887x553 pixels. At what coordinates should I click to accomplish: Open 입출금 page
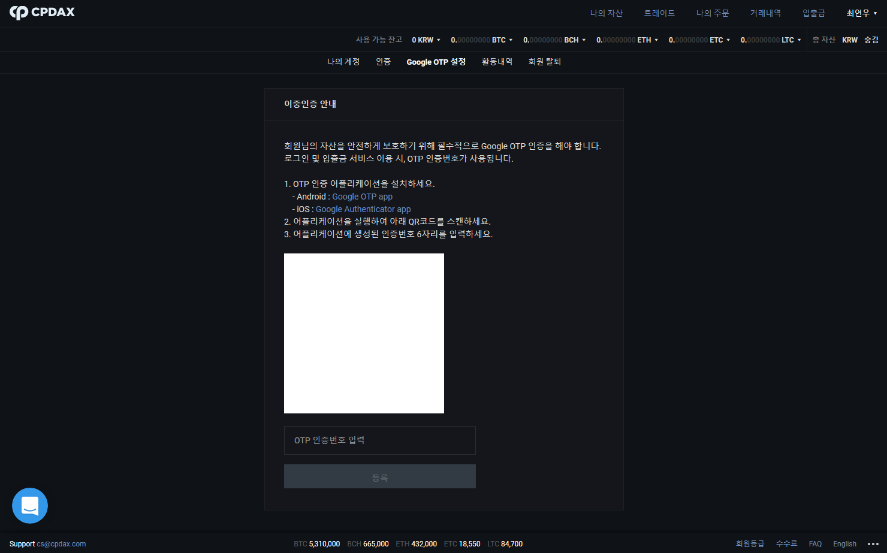[814, 13]
